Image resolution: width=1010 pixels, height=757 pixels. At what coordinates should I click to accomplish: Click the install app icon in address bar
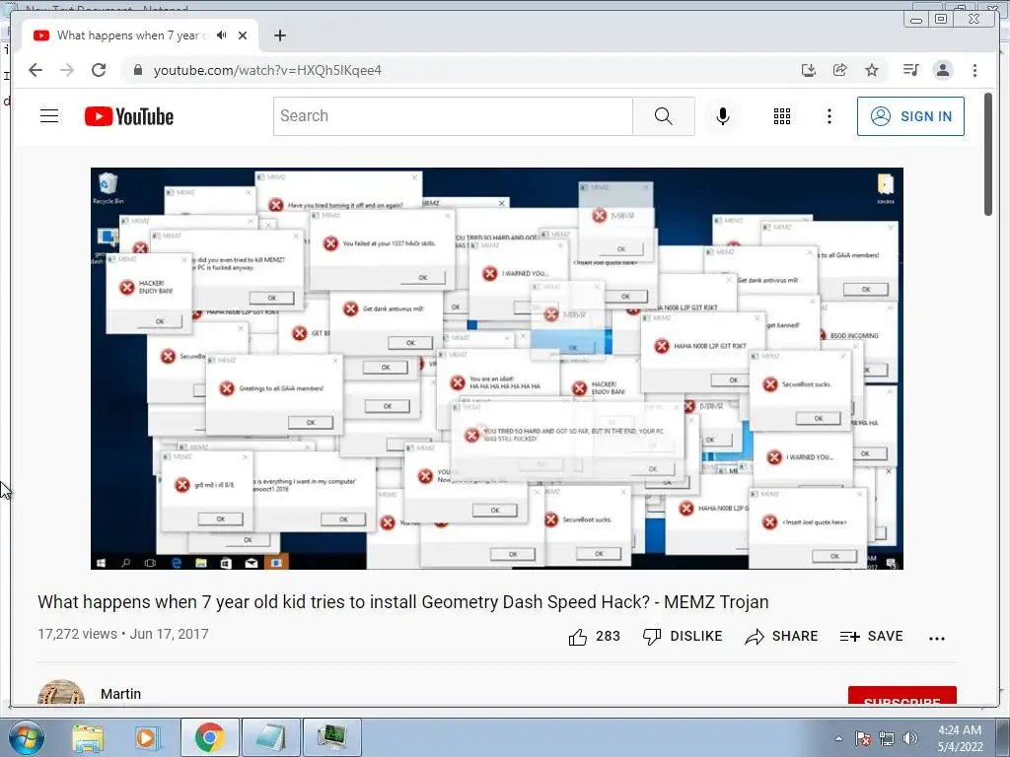click(x=809, y=70)
